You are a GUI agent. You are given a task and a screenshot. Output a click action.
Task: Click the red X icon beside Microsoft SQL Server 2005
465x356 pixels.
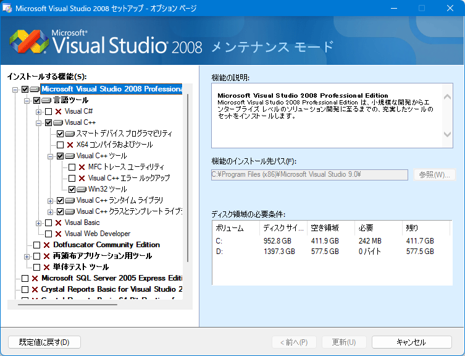point(35,279)
